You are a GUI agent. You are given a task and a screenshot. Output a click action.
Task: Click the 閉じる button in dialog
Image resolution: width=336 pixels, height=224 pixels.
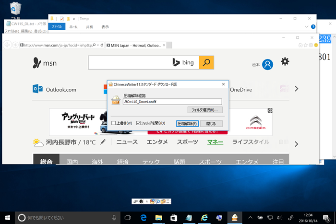[211, 124]
